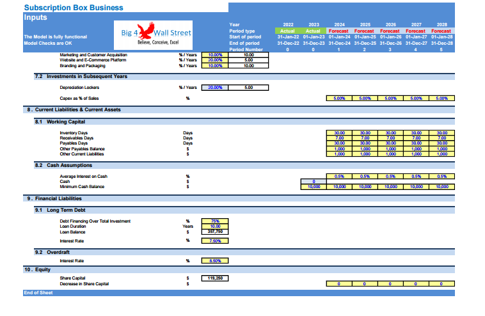The width and height of the screenshot is (485, 316).
Task: Edit Inventory Days cell for 2027
Action: (x=416, y=133)
